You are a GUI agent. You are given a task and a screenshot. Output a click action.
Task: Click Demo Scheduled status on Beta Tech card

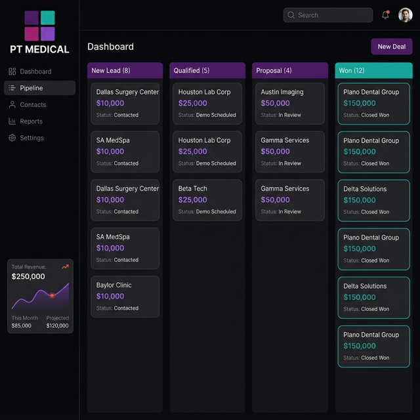(216, 211)
